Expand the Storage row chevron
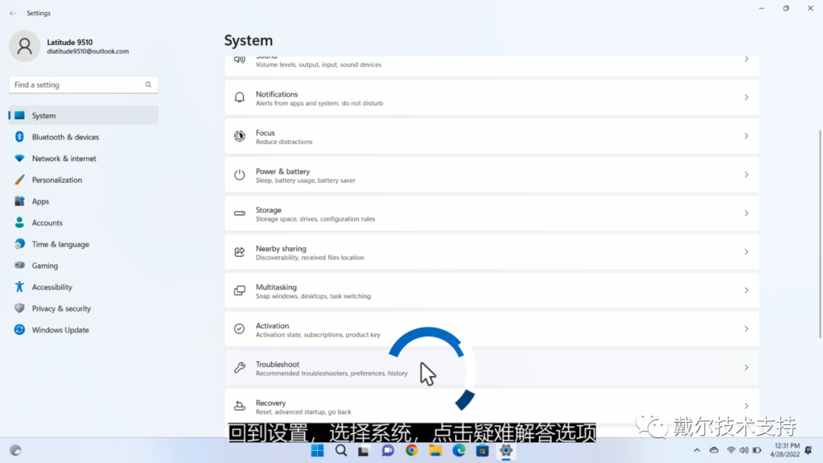This screenshot has height=463, width=823. pyautogui.click(x=746, y=213)
